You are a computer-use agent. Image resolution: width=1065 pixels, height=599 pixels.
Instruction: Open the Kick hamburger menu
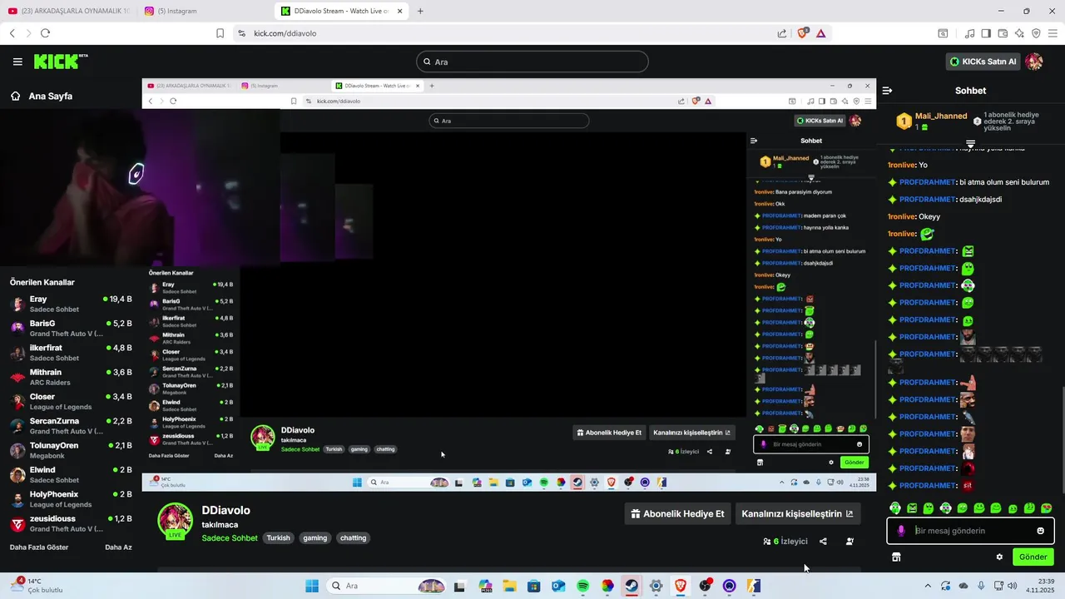(17, 62)
